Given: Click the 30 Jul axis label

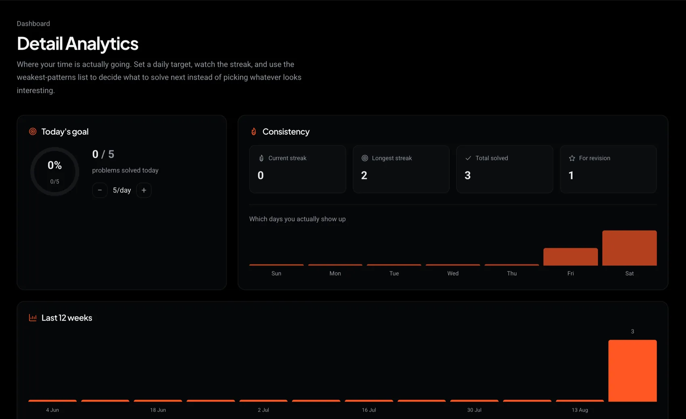Looking at the screenshot, I should coord(475,410).
